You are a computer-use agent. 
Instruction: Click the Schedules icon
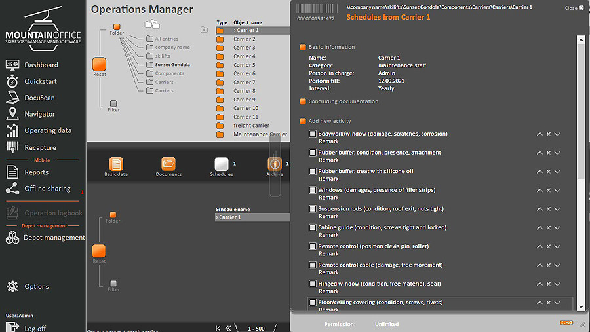click(x=222, y=164)
